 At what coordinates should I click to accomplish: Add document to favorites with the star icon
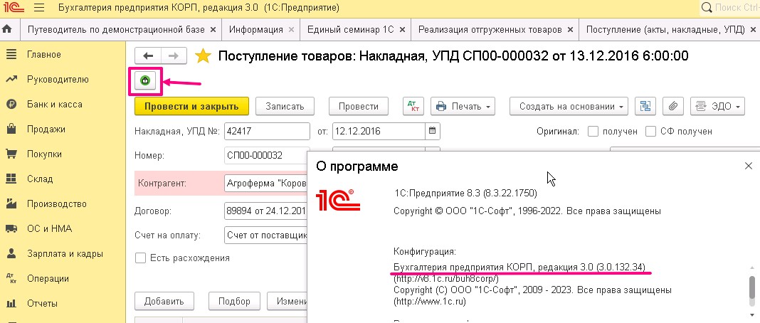203,56
